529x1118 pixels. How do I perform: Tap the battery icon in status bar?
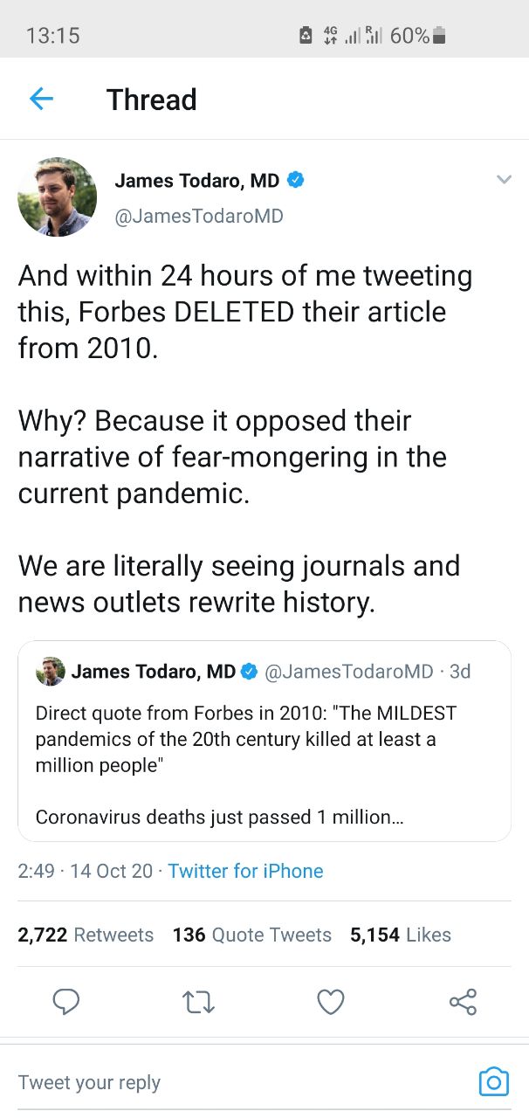point(439,36)
